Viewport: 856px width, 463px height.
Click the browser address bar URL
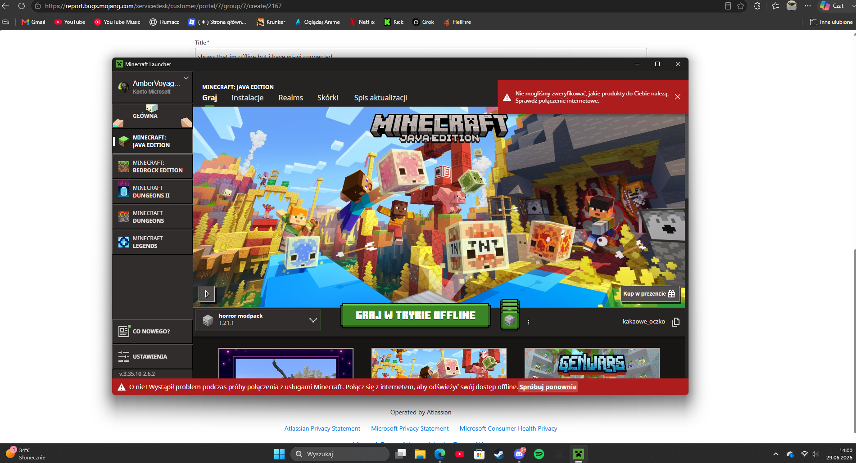163,6
